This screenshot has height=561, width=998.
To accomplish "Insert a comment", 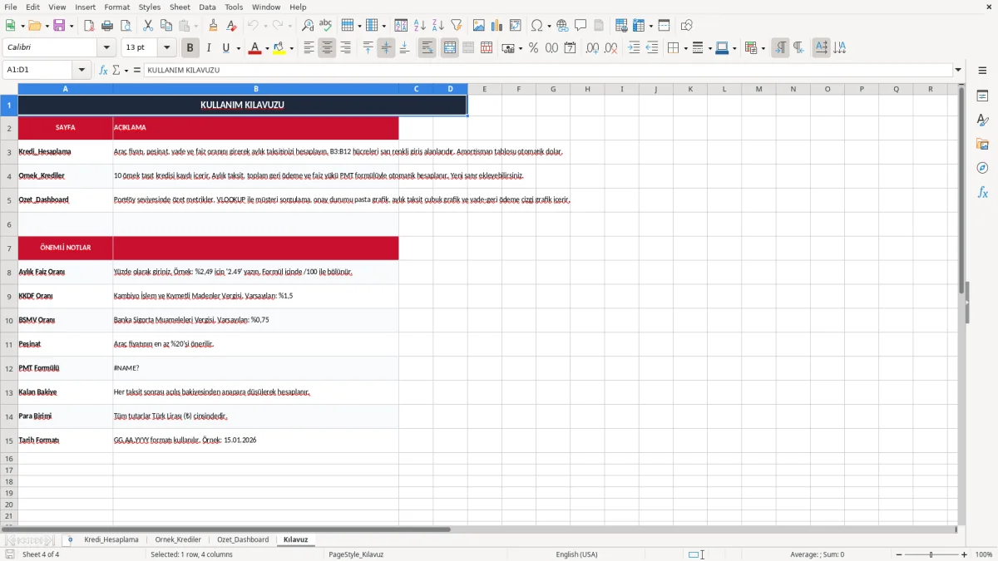I will [581, 26].
